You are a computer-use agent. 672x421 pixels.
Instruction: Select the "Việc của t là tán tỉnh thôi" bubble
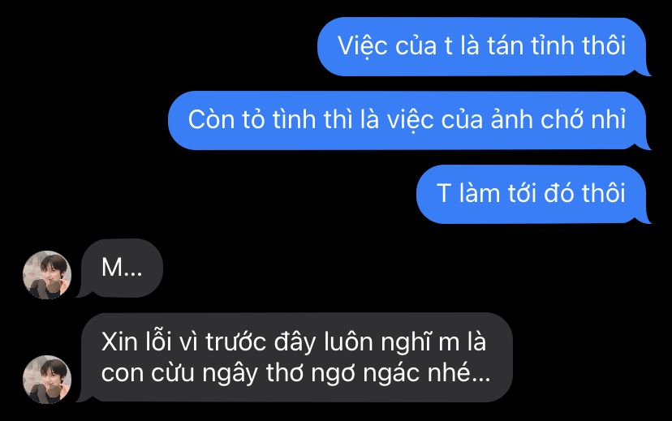[x=484, y=47]
